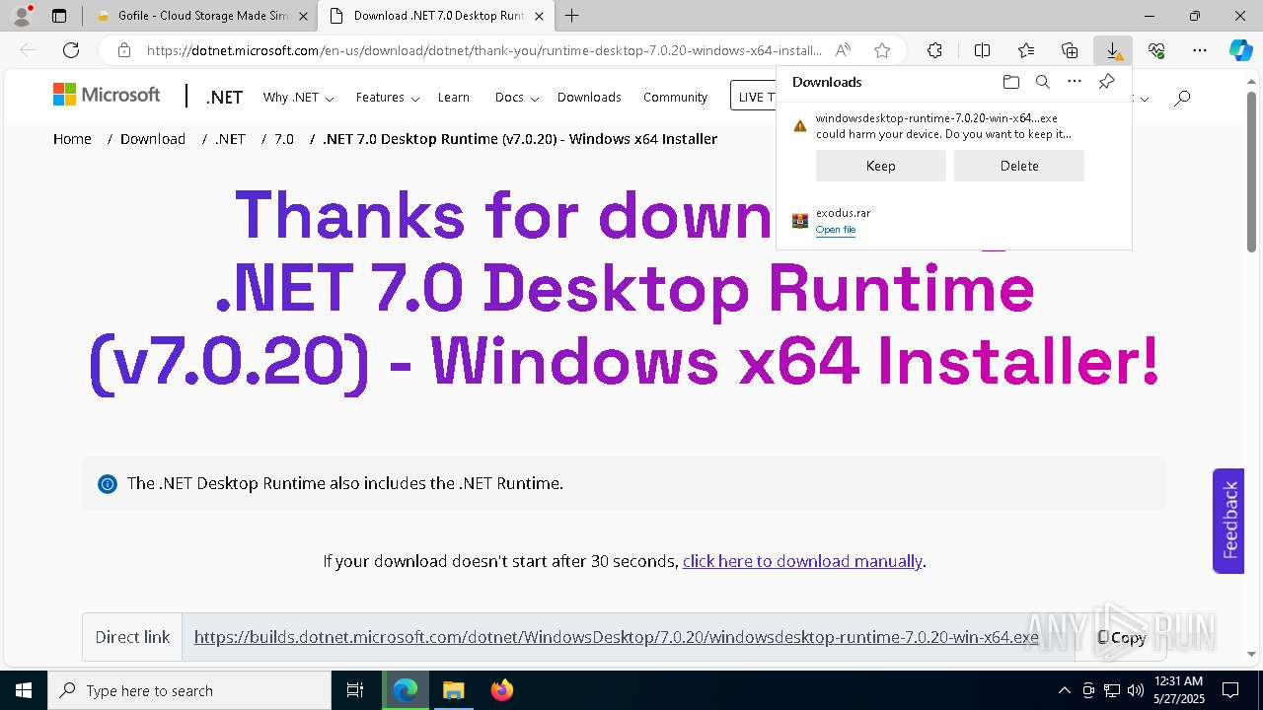The height and width of the screenshot is (710, 1263).
Task: Open the Copilot sidebar icon
Action: pyautogui.click(x=1240, y=50)
